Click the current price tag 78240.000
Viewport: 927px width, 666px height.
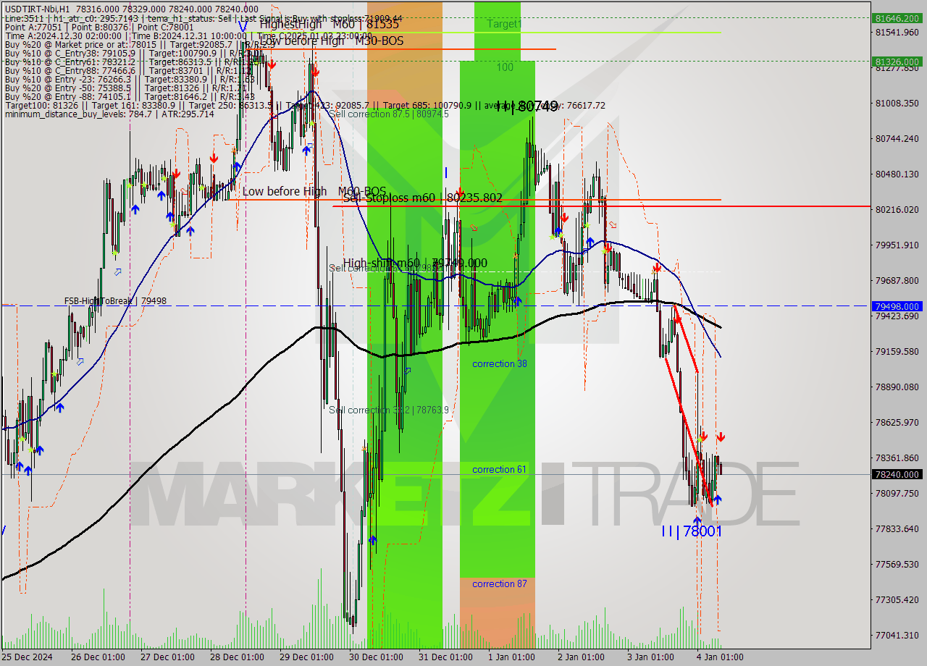point(898,475)
